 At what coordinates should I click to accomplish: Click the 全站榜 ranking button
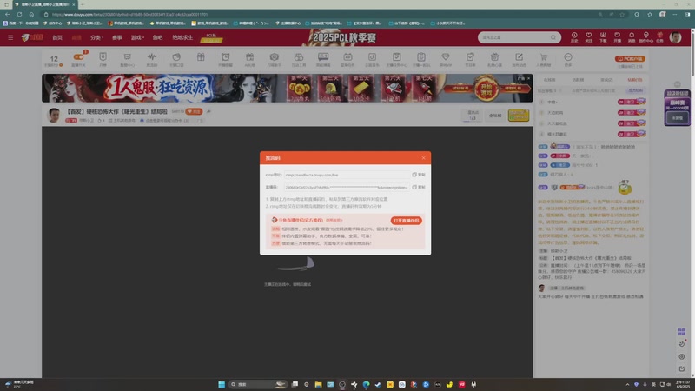[495, 116]
